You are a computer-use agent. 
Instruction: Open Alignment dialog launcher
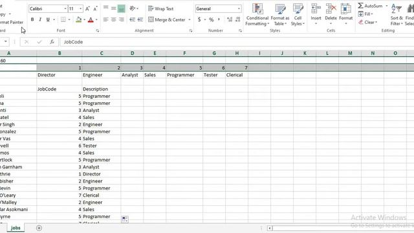click(191, 30)
